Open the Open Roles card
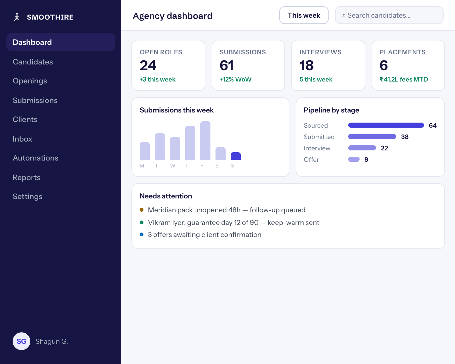The width and height of the screenshot is (455, 364). click(168, 65)
